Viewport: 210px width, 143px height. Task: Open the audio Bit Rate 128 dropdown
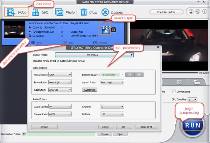click(x=112, y=114)
